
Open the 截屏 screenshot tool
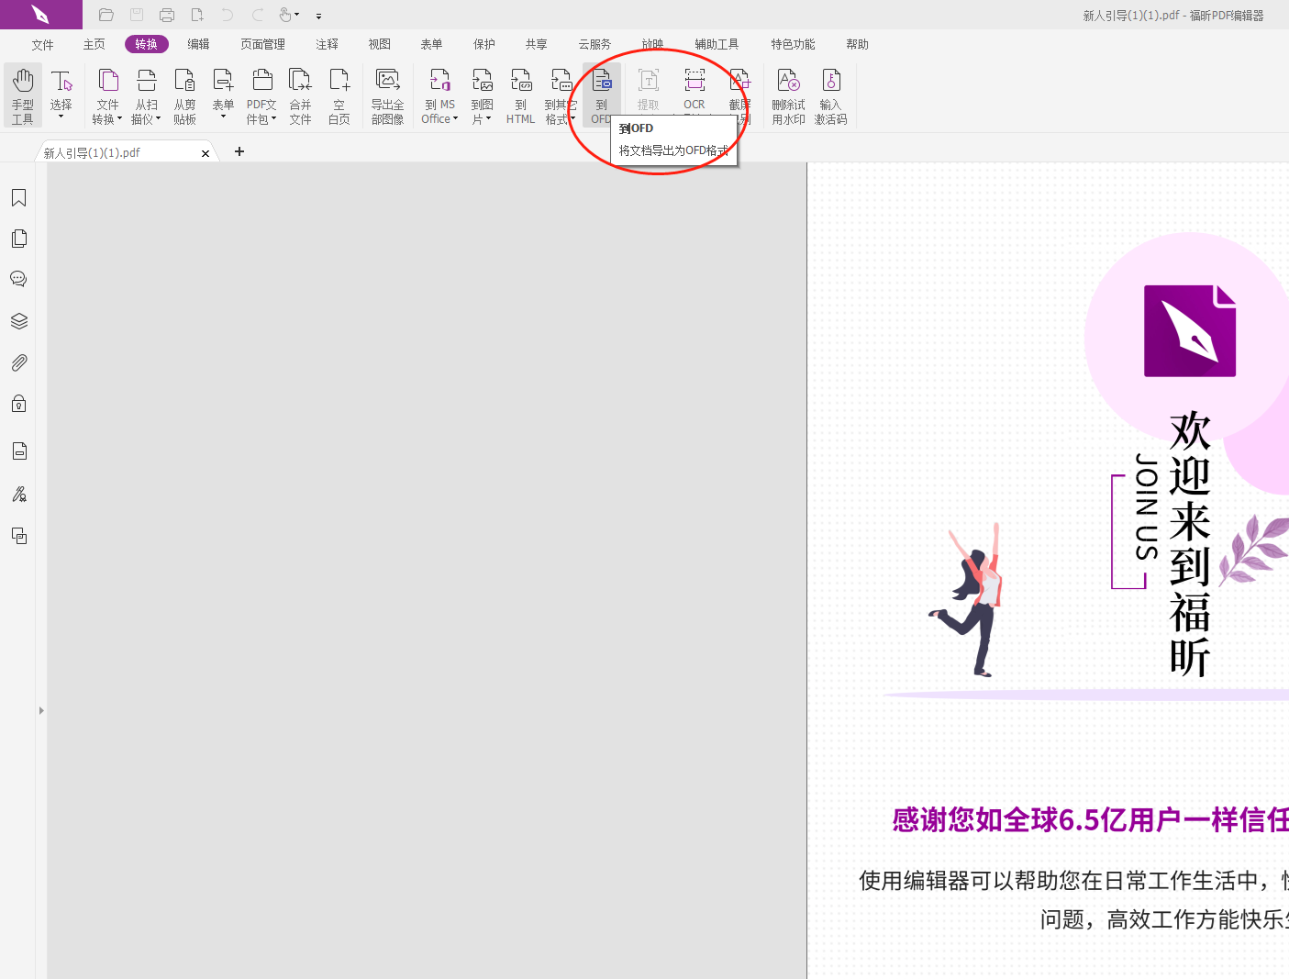[x=739, y=87]
